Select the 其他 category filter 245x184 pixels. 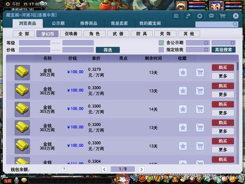pos(189,34)
